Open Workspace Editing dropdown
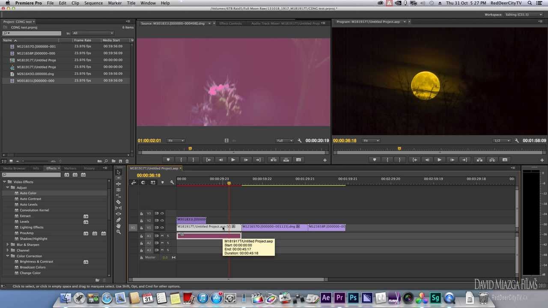 pyautogui.click(x=523, y=15)
